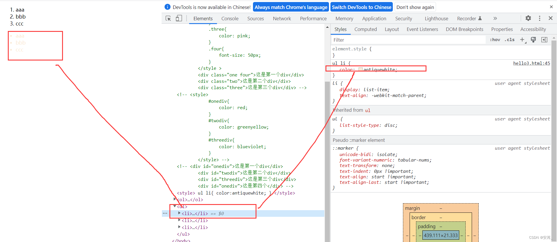Screen dimensions: 557x242
Task: Click Always match Chrome's language
Action: tap(291, 7)
